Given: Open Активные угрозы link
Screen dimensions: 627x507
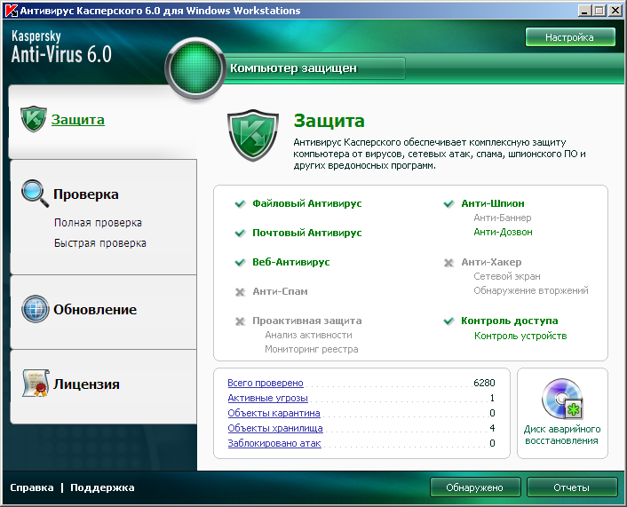Looking at the screenshot, I should pyautogui.click(x=268, y=398).
